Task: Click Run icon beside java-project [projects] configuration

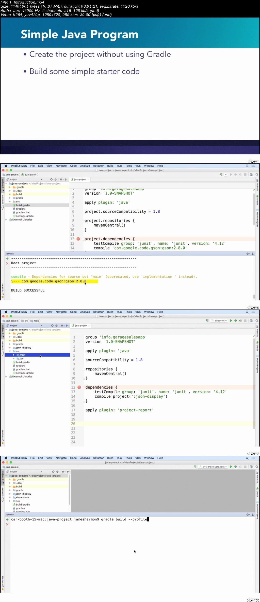Action: click(x=231, y=467)
